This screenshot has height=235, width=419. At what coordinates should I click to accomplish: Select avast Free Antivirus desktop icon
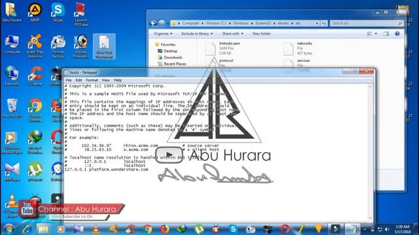tap(35, 46)
